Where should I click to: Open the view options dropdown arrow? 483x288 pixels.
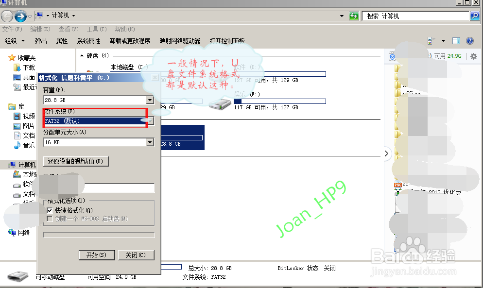[x=443, y=41]
